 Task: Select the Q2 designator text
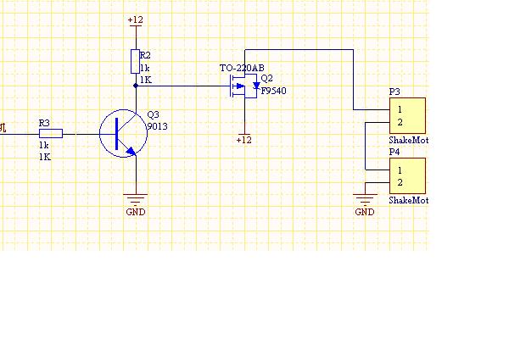coord(267,79)
